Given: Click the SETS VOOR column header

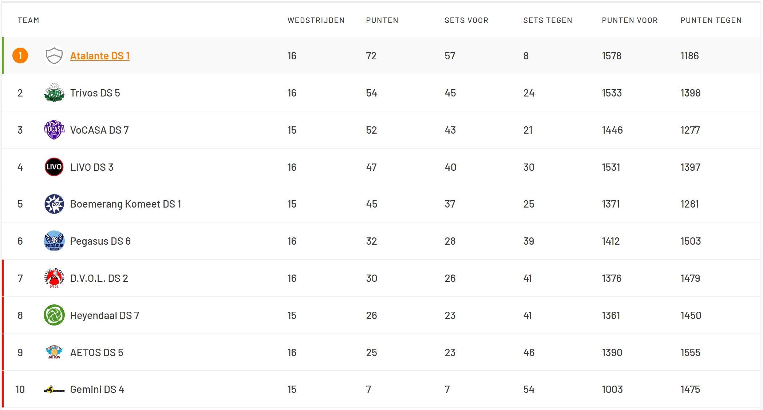Looking at the screenshot, I should click(x=466, y=20).
